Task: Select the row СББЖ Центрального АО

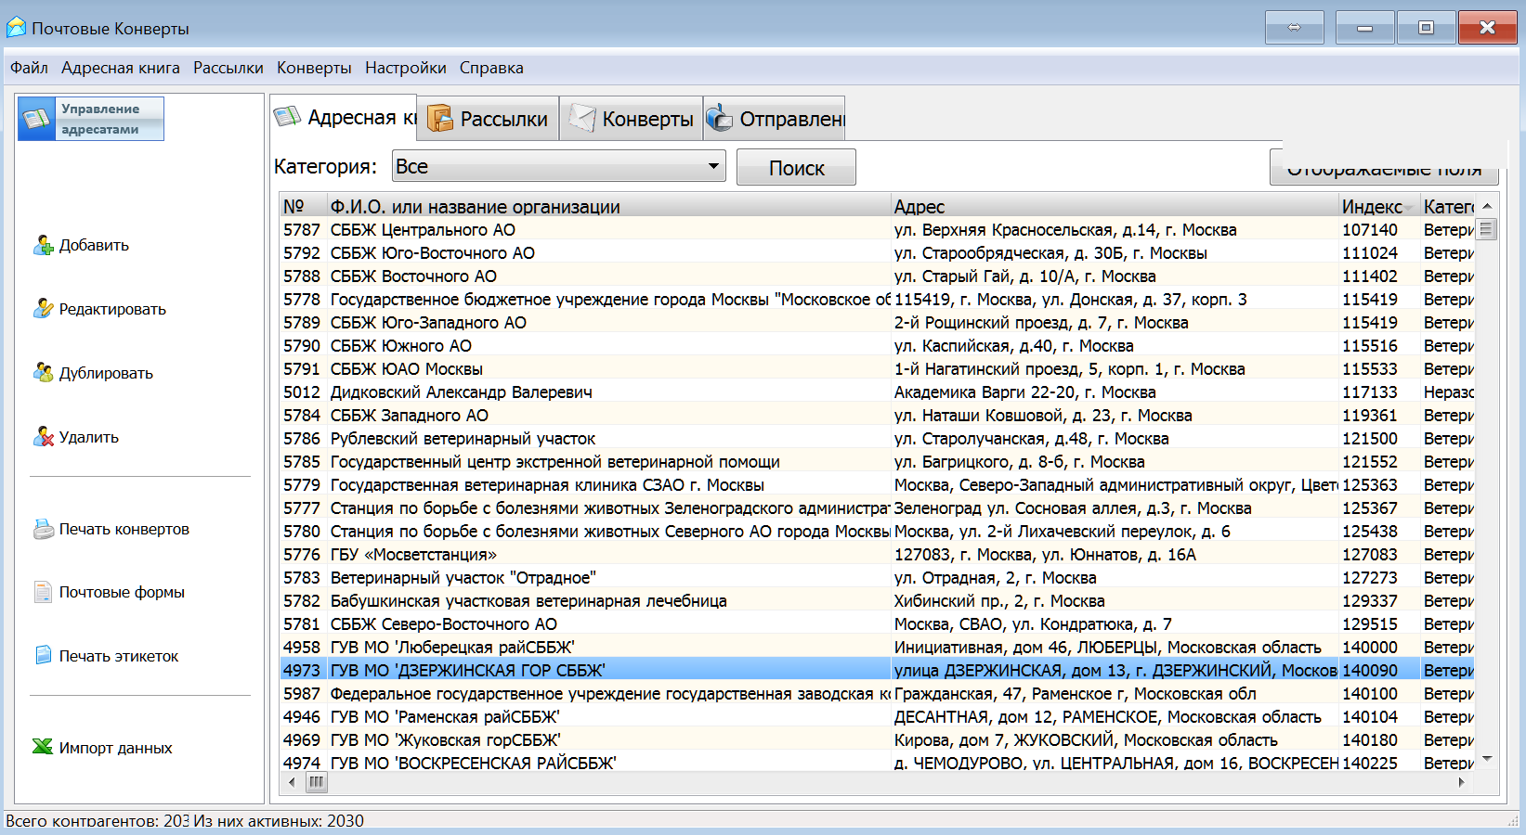Action: 877,229
